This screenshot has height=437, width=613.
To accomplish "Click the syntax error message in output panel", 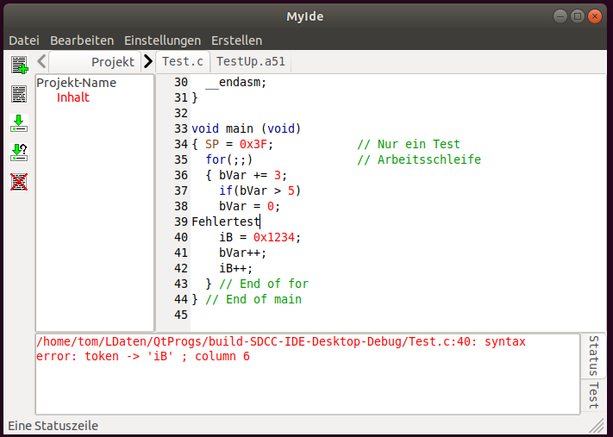I will tap(281, 349).
